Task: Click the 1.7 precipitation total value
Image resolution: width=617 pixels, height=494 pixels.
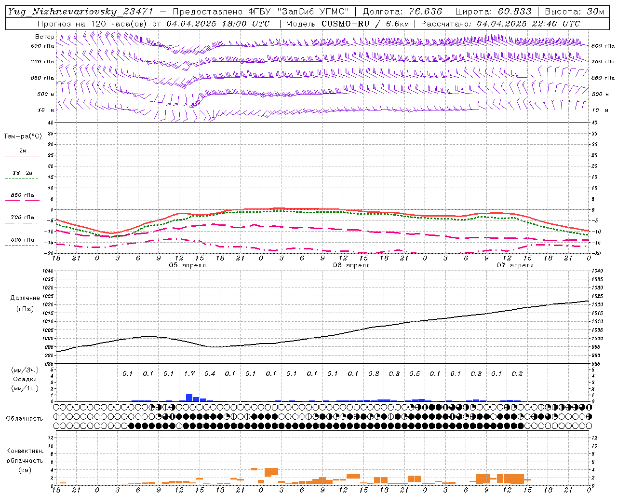Action: tap(189, 373)
